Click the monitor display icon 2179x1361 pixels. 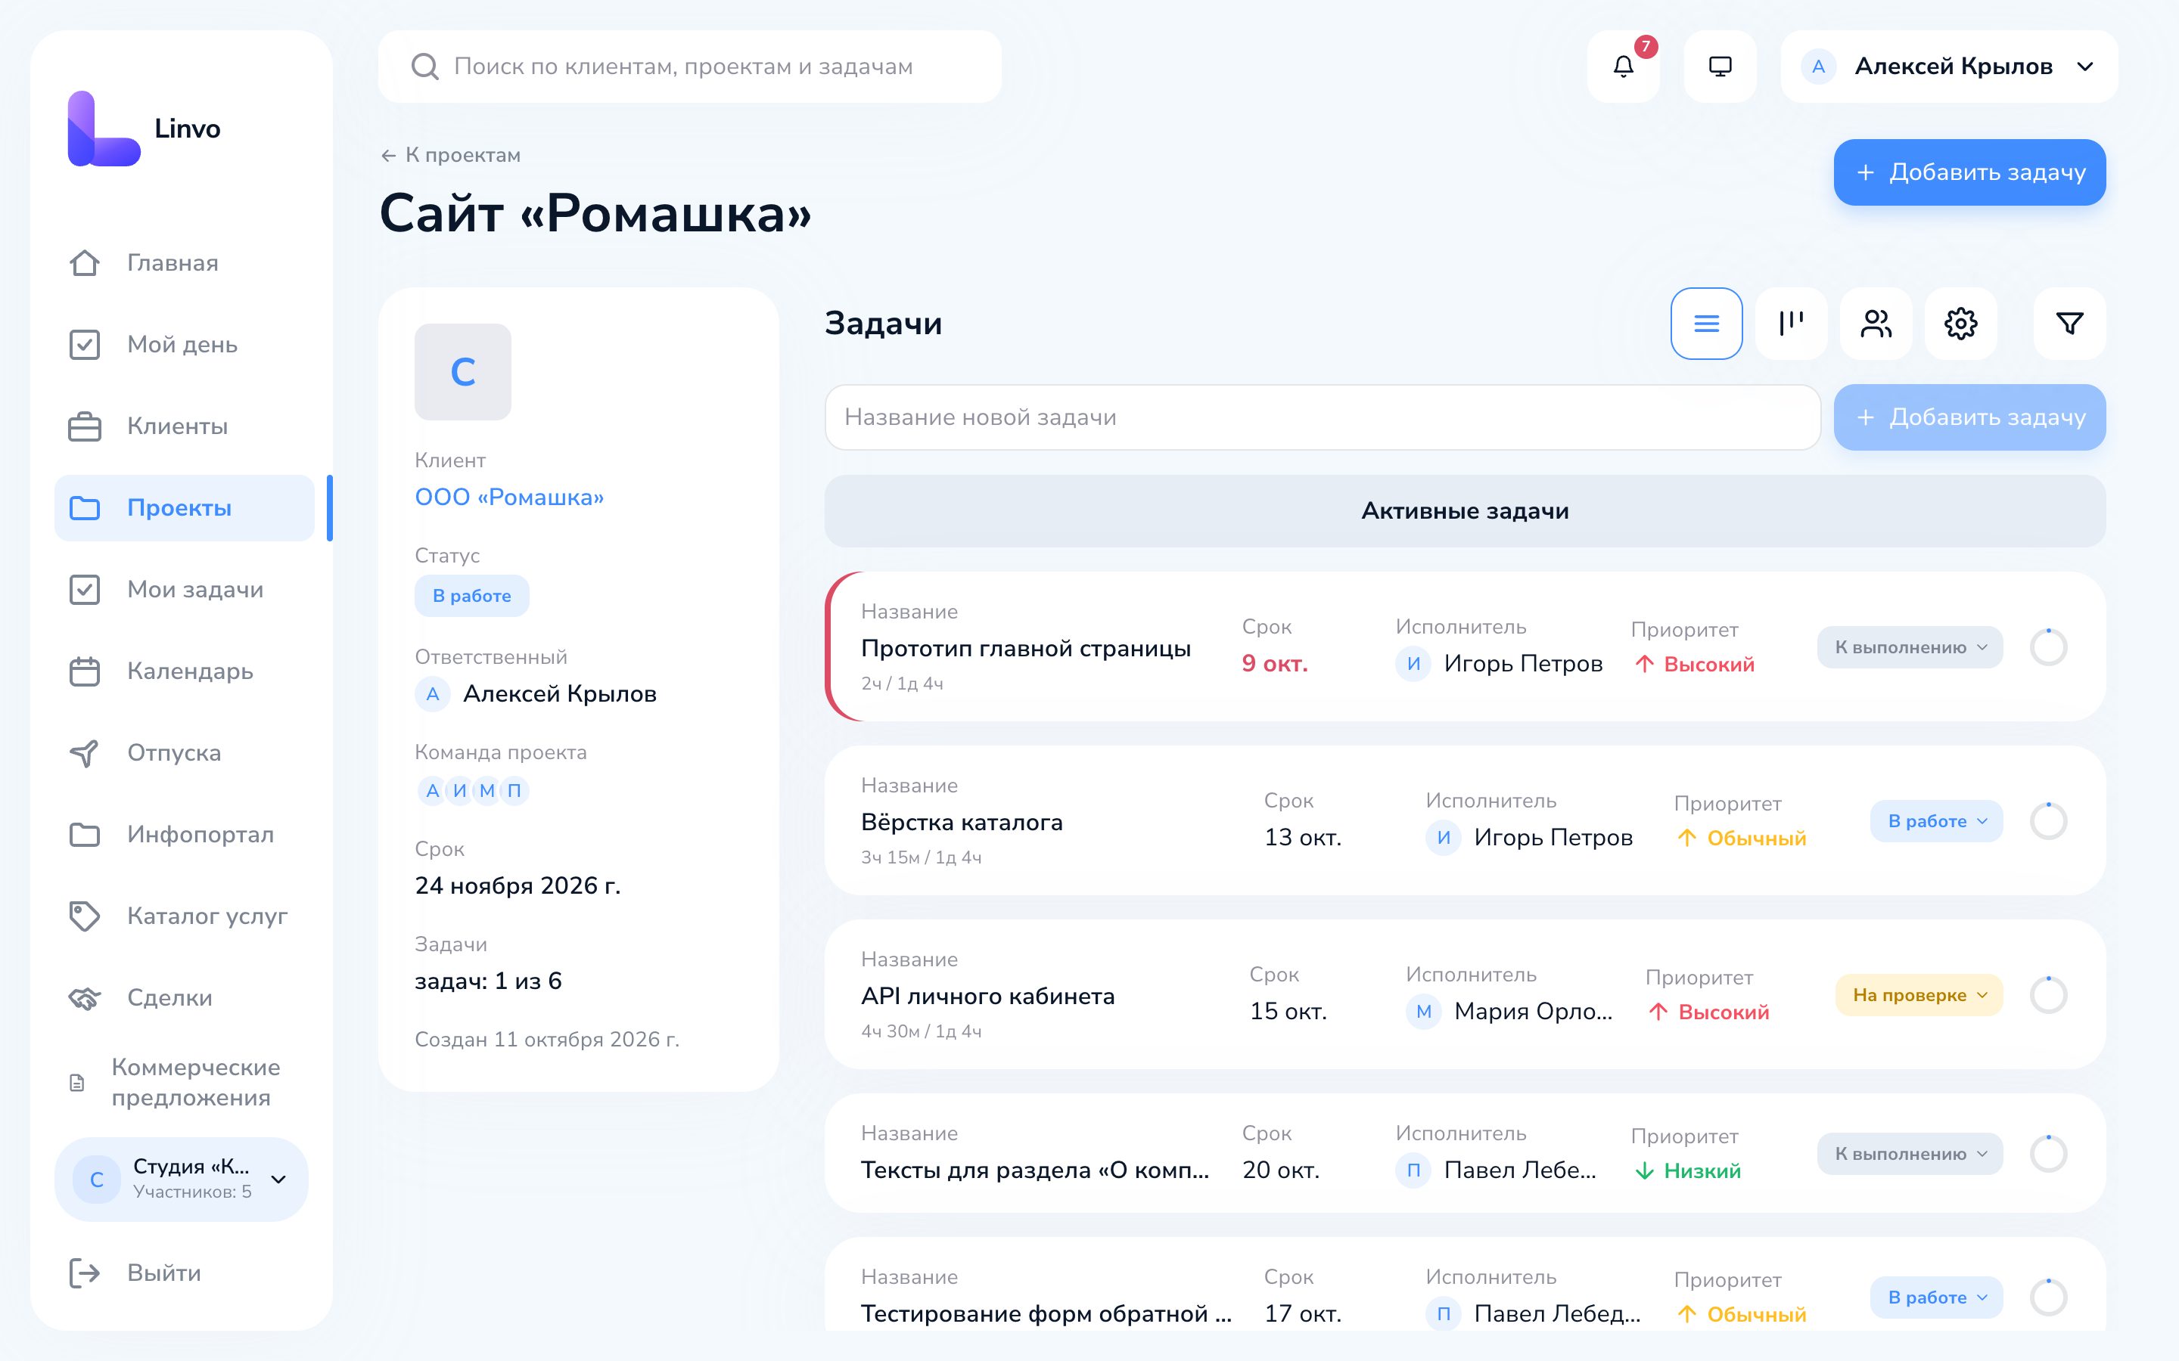1720,67
